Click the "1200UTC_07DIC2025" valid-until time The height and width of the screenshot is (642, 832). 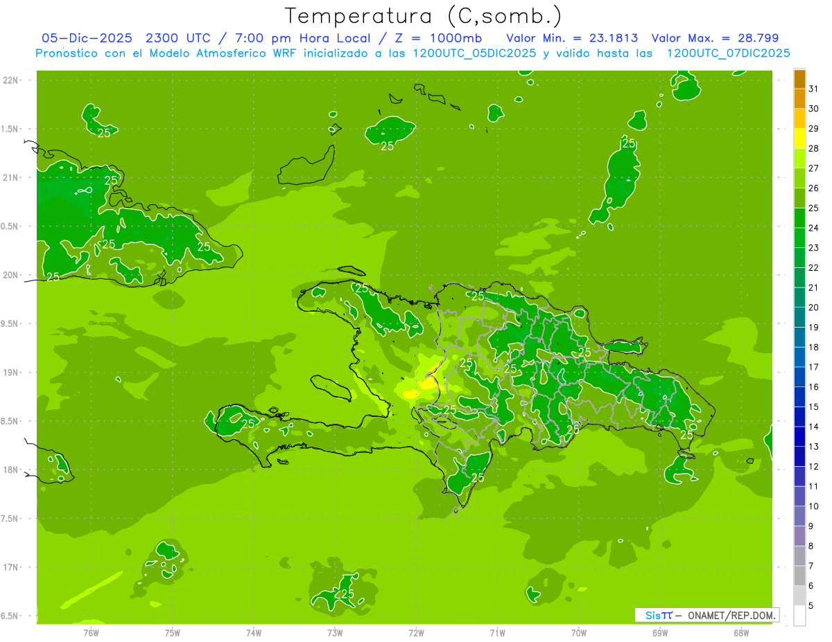click(728, 53)
